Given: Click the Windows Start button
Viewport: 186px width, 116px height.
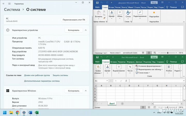Looking at the screenshot, I should pos(5,112).
